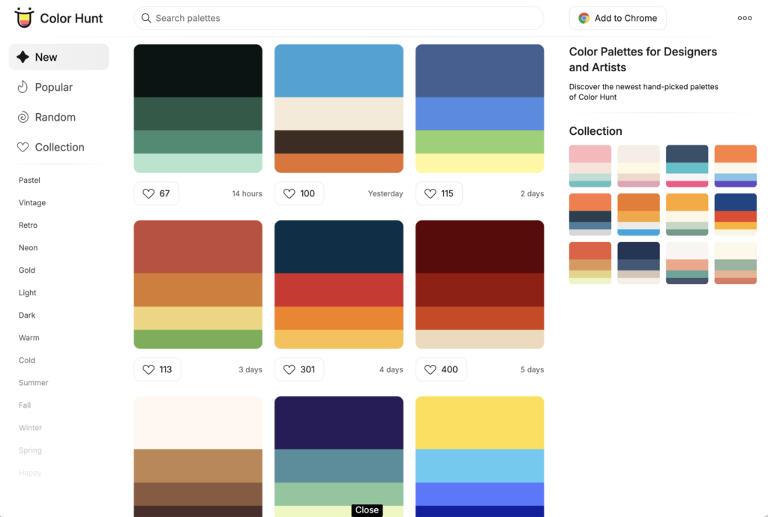The height and width of the screenshot is (517, 768).
Task: Click the Random spiral icon
Action: point(22,117)
